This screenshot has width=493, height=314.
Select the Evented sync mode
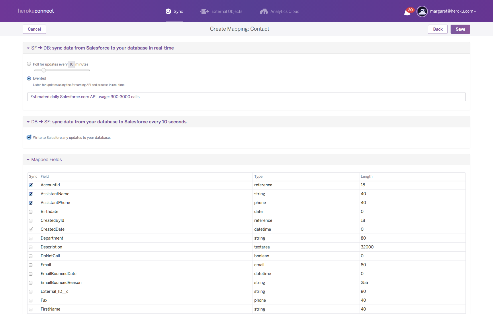tap(29, 78)
